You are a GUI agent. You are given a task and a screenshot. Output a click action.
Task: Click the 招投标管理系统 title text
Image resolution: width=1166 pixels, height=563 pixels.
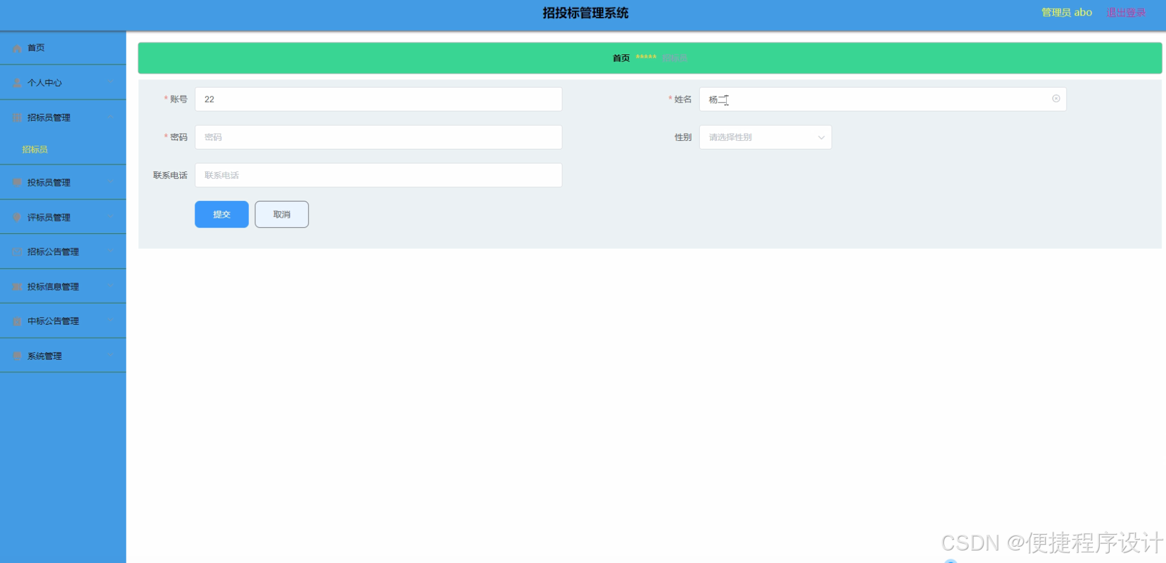coord(586,13)
